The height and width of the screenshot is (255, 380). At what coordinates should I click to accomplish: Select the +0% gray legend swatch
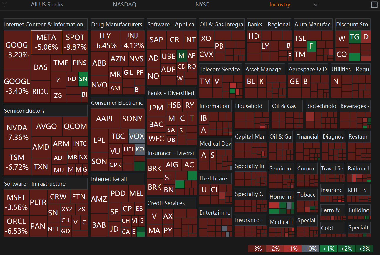(311, 249)
